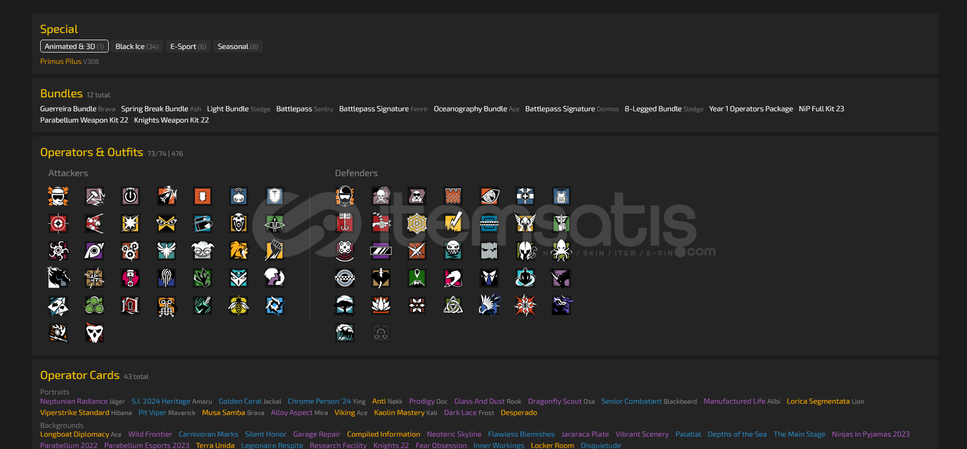Select the Alibi octopus operator icon
Viewport: 967px width, 449px height.
tap(561, 251)
